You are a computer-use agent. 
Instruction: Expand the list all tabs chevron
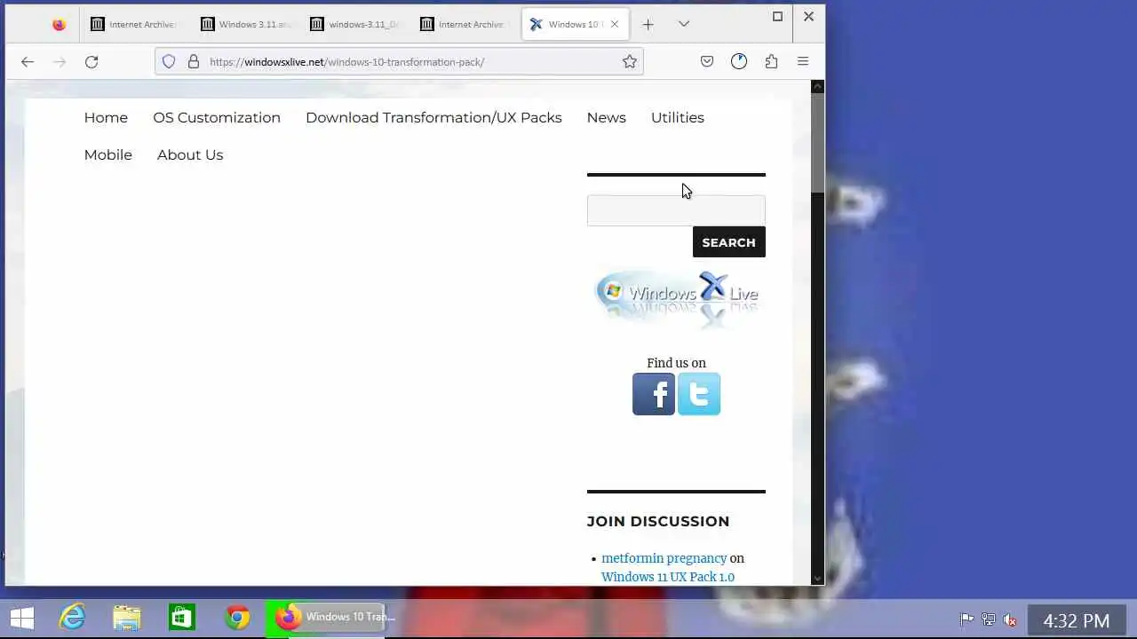pyautogui.click(x=683, y=24)
